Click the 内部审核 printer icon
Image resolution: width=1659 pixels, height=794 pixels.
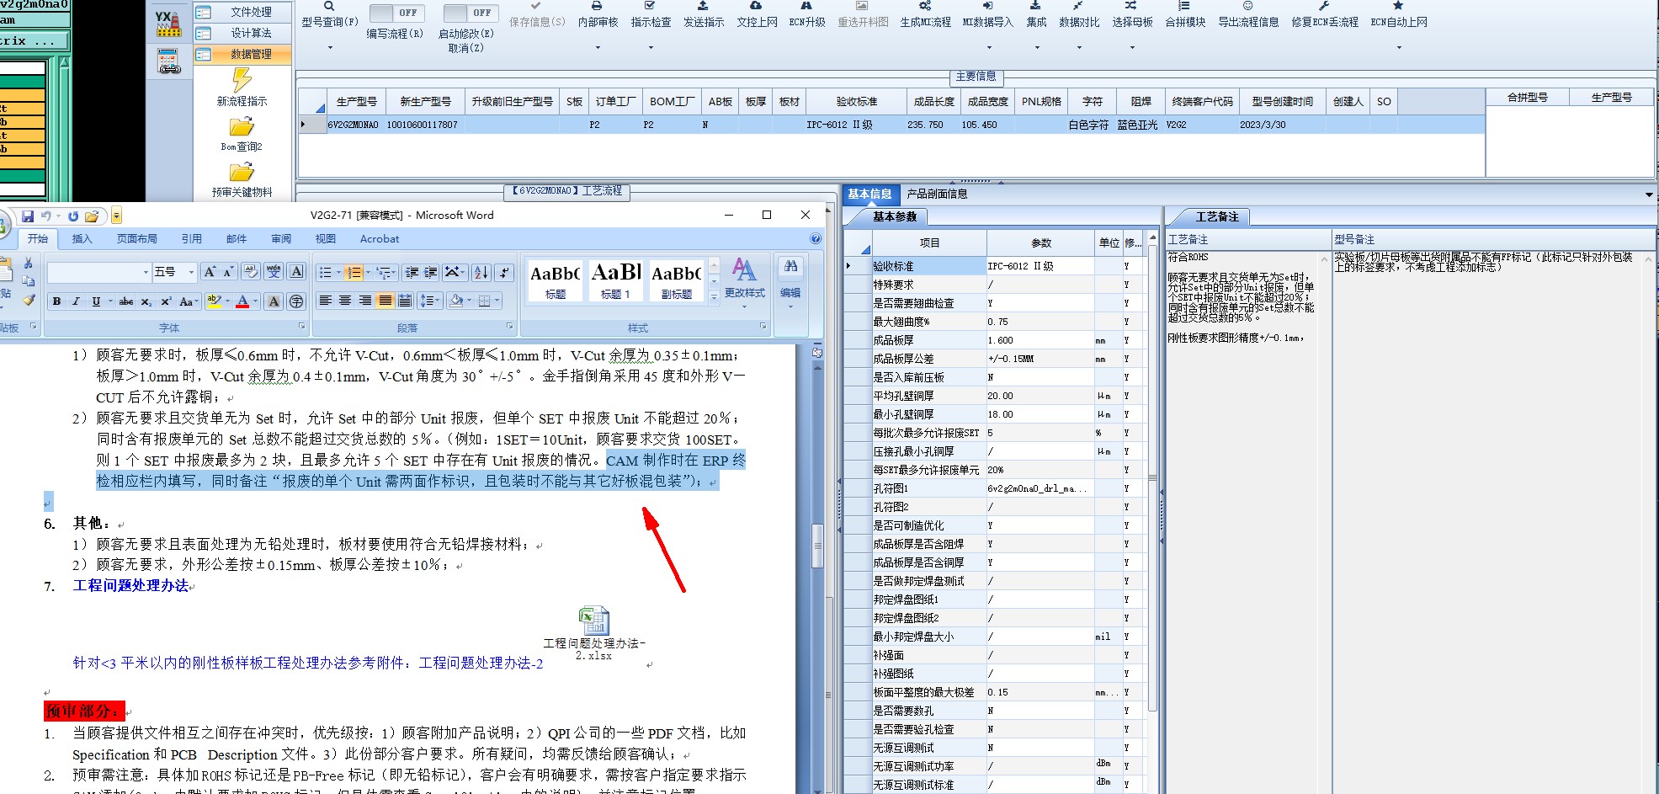(x=597, y=6)
